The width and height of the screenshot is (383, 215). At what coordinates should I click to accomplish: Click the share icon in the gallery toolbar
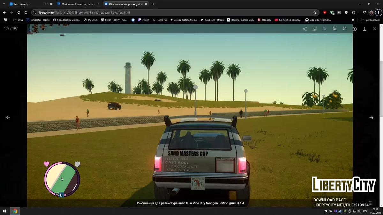tap(305, 29)
